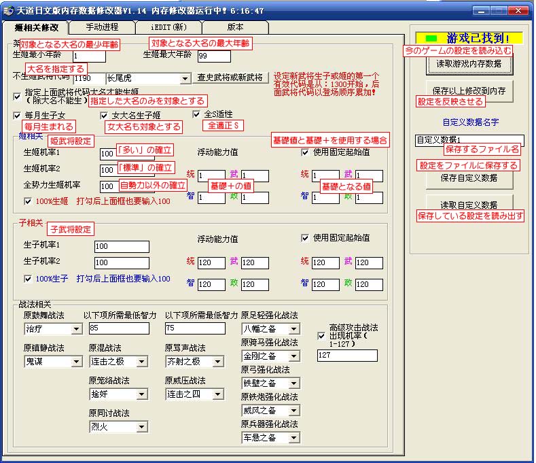This screenshot has width=536, height=463.
Task: Click 子相关 fixed-start 统 field showing 120
Action: [325, 263]
